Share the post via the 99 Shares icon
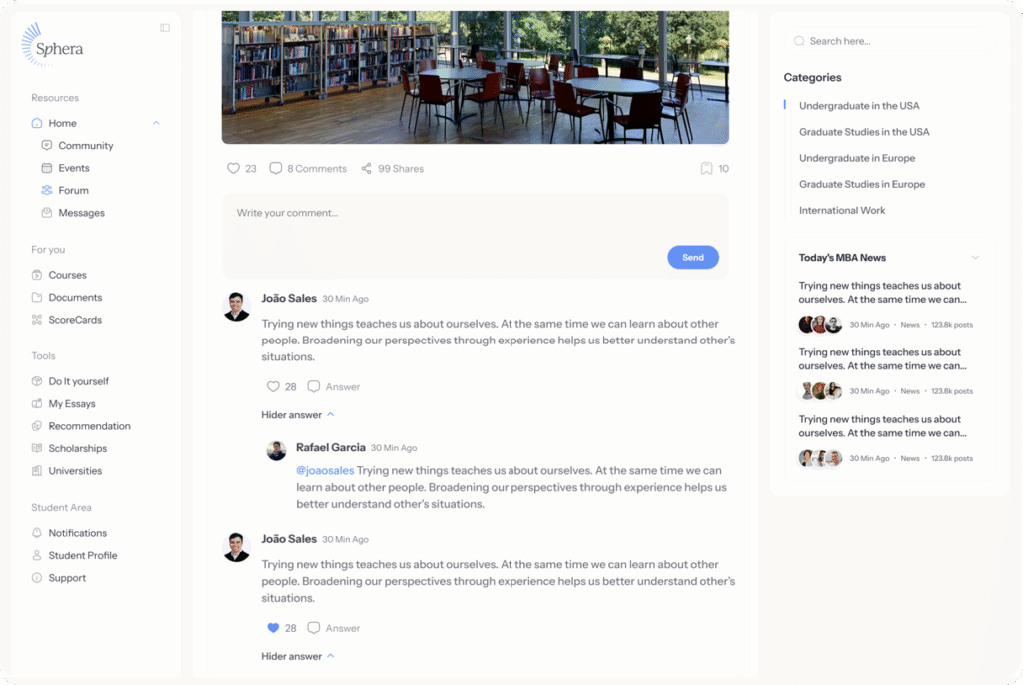This screenshot has height=685, width=1023. click(366, 169)
